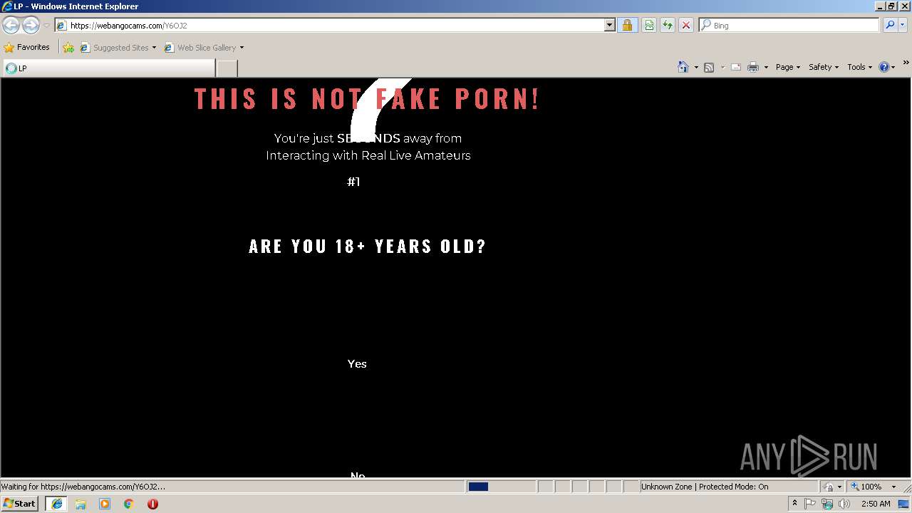Click the 'Waiting for https://webangocams.com' status text

[x=83, y=487]
